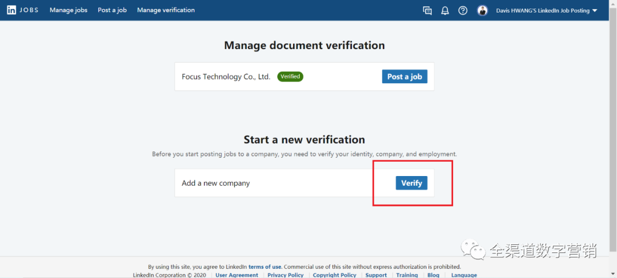Open the User Agreement footer link
Image resolution: width=617 pixels, height=278 pixels.
[x=237, y=275]
